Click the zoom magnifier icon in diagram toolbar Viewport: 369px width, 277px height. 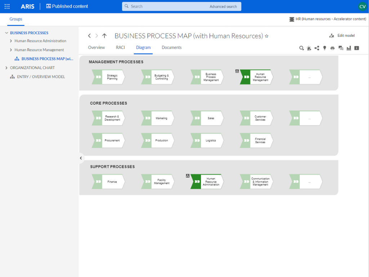(301, 48)
